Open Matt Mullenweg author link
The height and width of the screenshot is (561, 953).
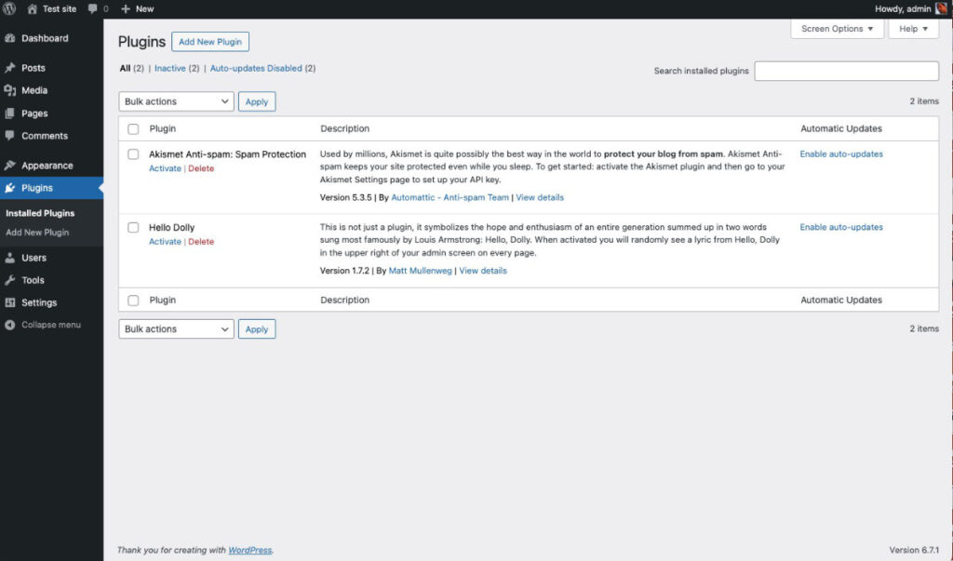420,271
